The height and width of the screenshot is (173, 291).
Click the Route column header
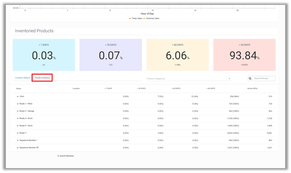pos(18,89)
